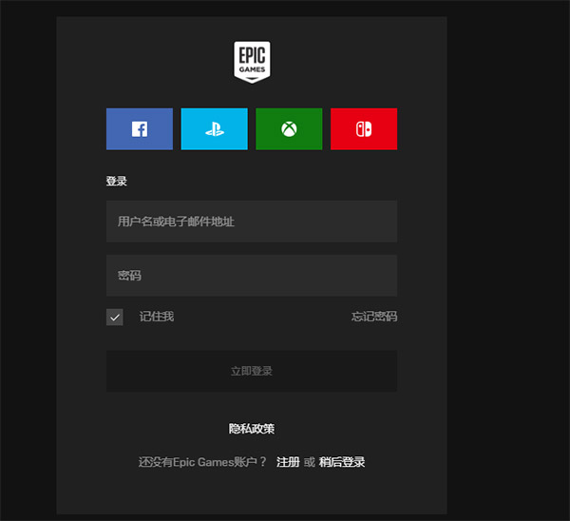Viewport: 570px width, 521px height.
Task: Log in via the Nintendo Switch icon
Action: [364, 129]
